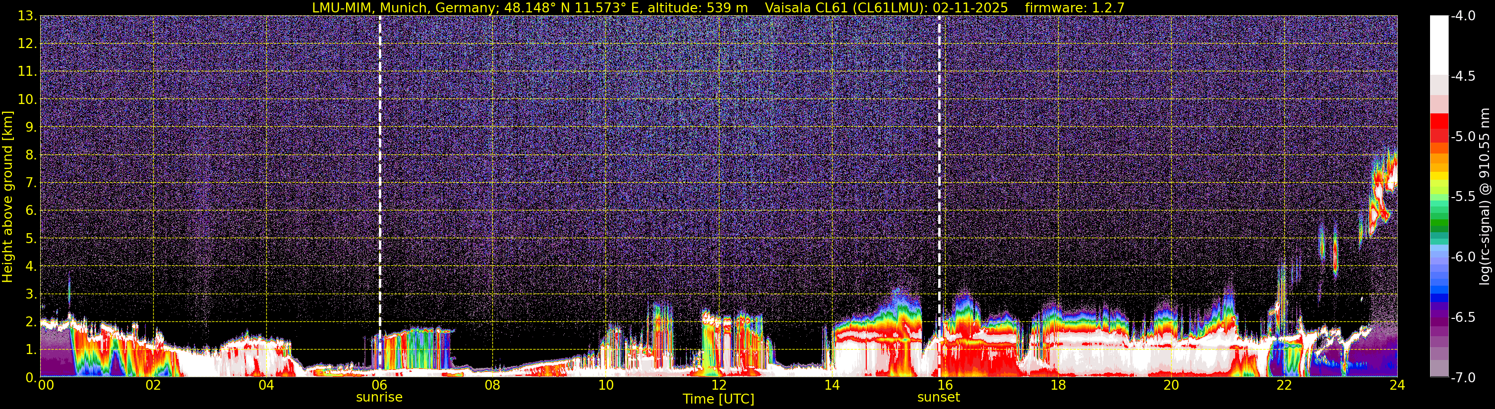Screen dimensions: 1495x409
Task: Click the date '02-11-2025' in the title
Action: [970, 7]
